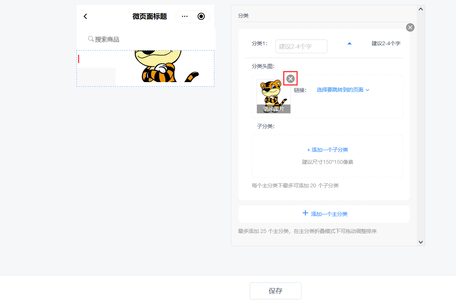
Task: Click the plus icon of 添加一个主分类
Action: coord(305,213)
